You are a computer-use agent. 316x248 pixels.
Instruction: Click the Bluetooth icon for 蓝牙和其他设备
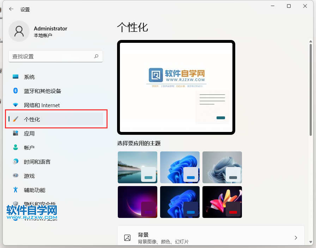tap(16, 91)
